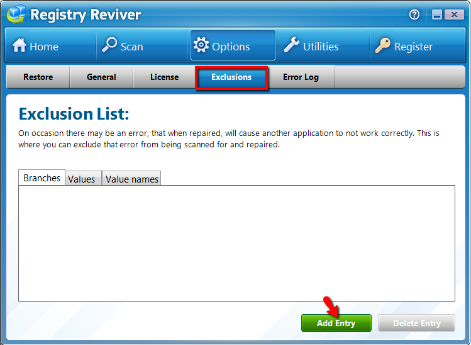Click the Registry Reviver logo icon
Screen dimensions: 471x345
tap(15, 14)
